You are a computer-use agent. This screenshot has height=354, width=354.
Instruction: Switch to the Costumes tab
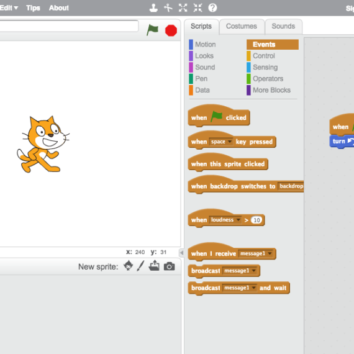click(242, 27)
